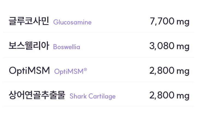The image size is (198, 116).
Task: Click divider line below Glucosamine row
Action: (99, 32)
